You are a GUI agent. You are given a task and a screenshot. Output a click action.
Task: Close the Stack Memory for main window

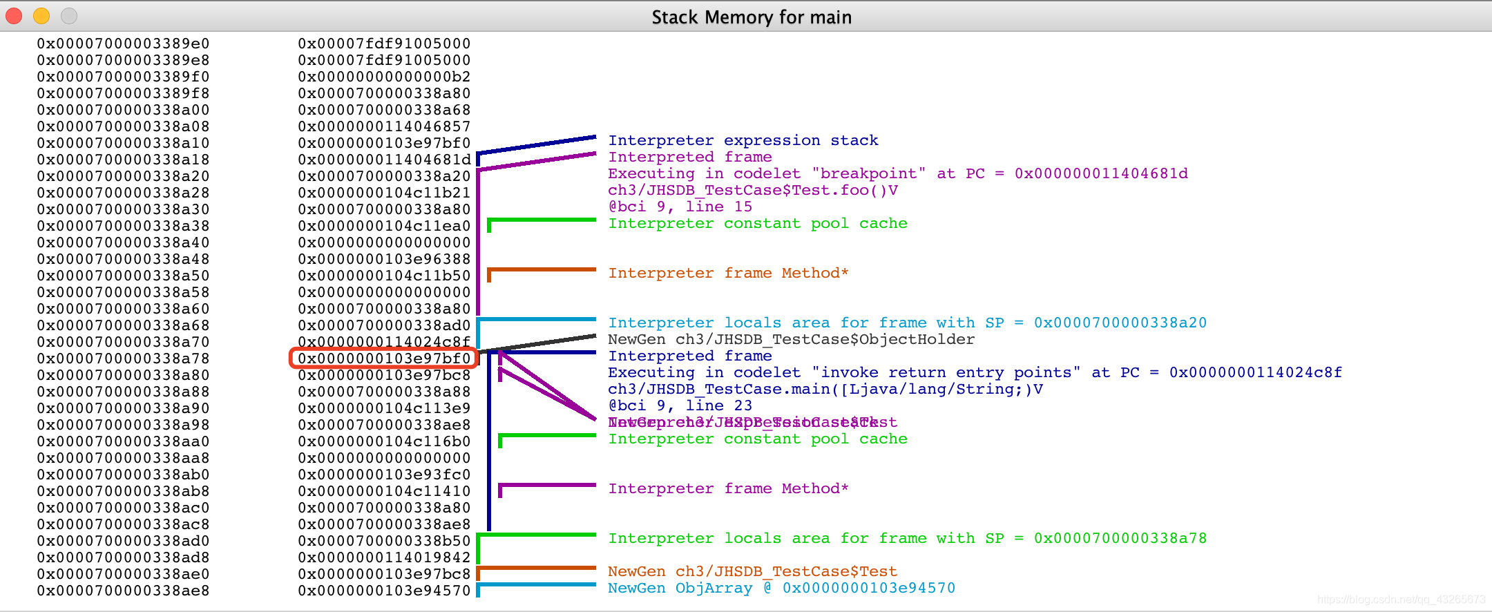tap(14, 15)
